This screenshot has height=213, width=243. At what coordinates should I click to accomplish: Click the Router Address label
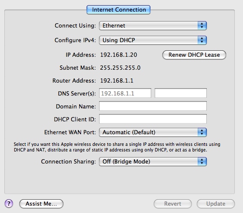(x=74, y=80)
